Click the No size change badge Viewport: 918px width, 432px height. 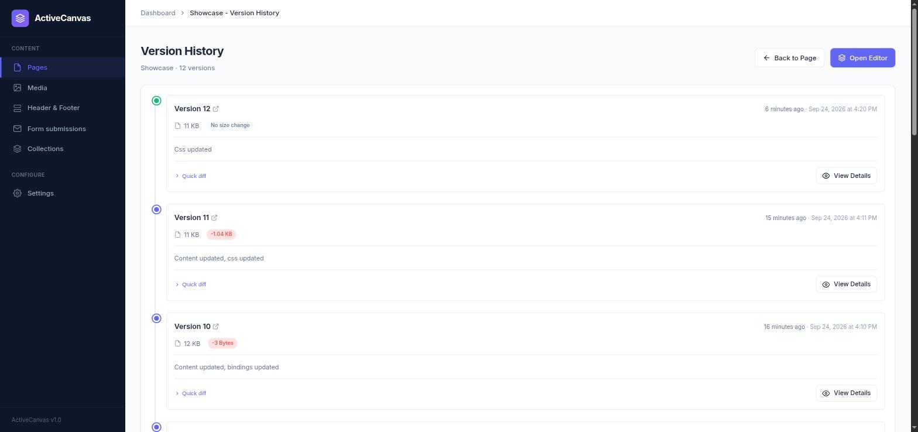tap(230, 125)
